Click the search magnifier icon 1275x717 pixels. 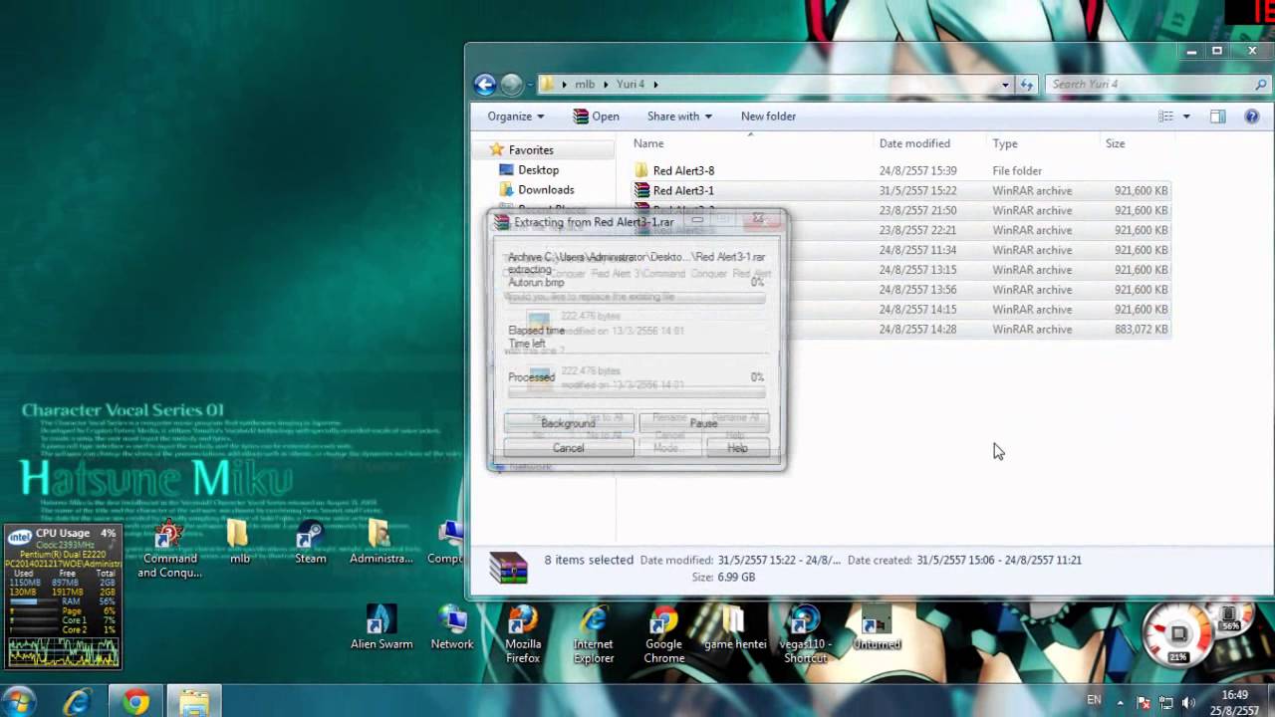pyautogui.click(x=1261, y=85)
